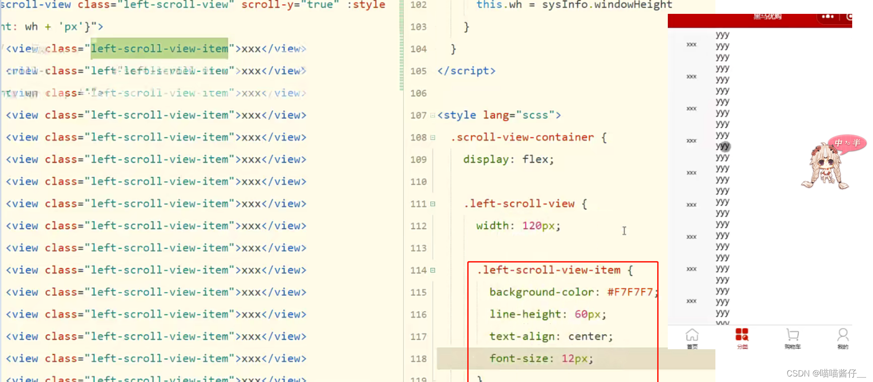
Task: Click the .left-scroll-view selector at line 111
Action: [519, 204]
